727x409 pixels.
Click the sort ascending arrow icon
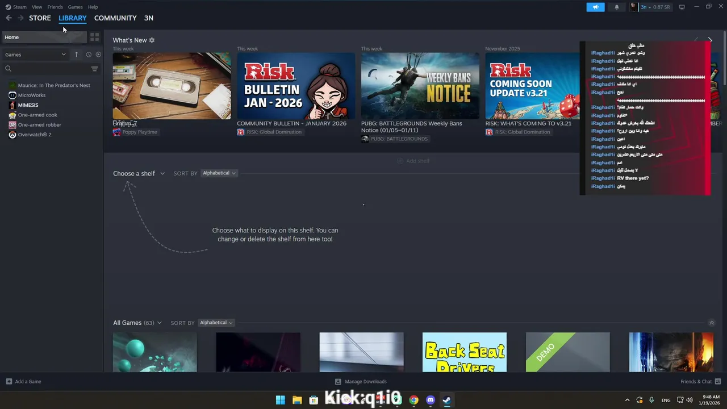coord(76,55)
